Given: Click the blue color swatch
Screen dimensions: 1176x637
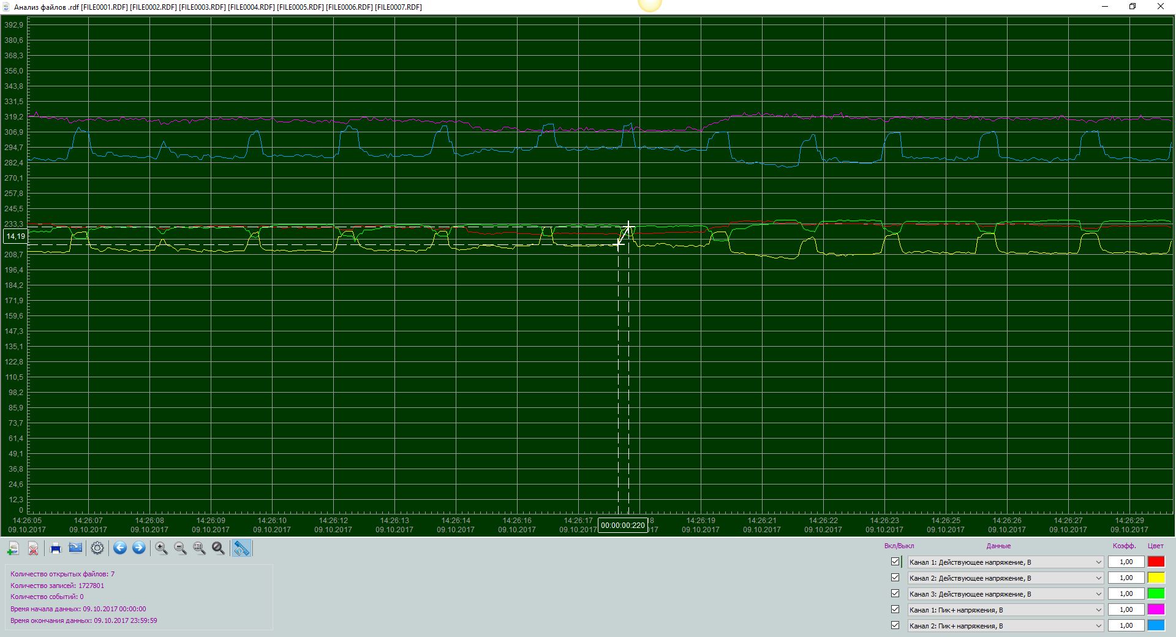Looking at the screenshot, I should point(1156,625).
